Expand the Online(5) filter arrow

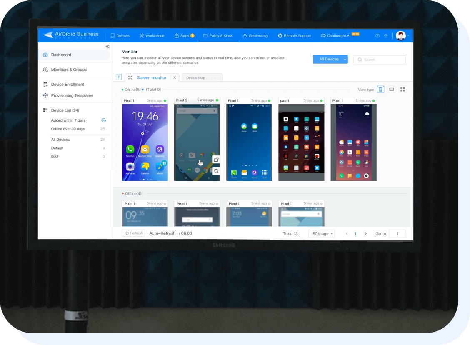point(142,90)
